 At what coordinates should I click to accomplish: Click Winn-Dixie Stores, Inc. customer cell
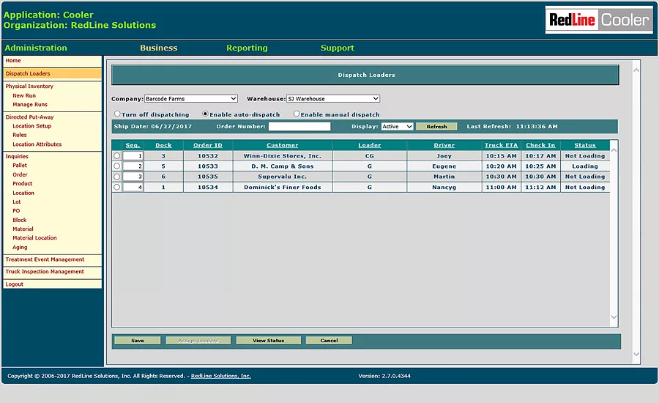pos(283,155)
